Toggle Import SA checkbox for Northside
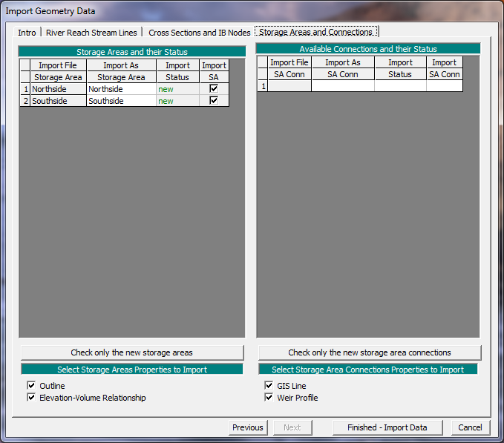The width and height of the screenshot is (504, 443). [x=214, y=89]
